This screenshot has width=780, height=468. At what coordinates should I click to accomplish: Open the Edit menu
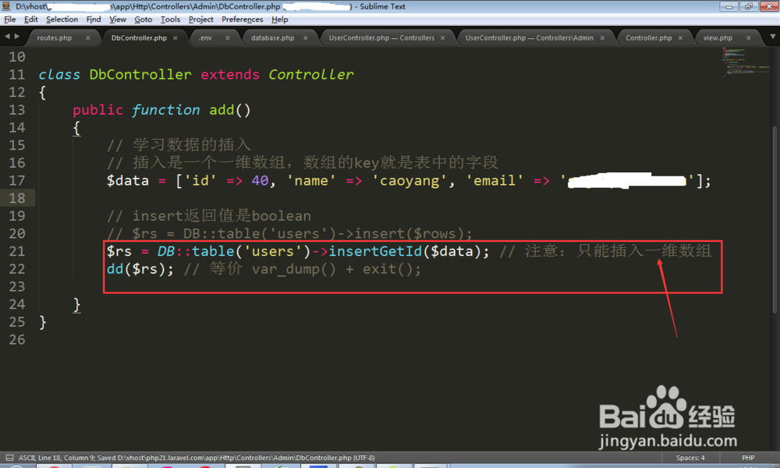click(x=31, y=19)
